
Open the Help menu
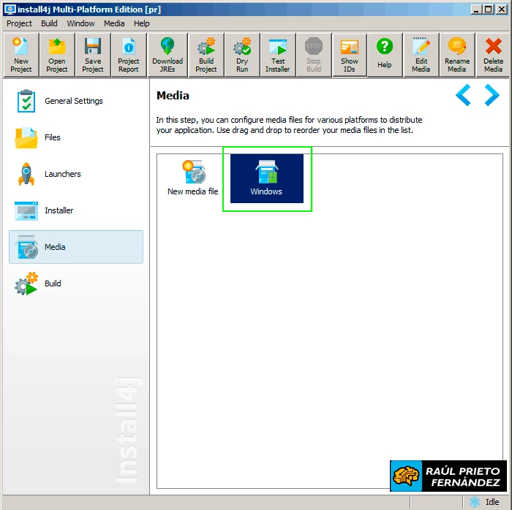click(142, 23)
